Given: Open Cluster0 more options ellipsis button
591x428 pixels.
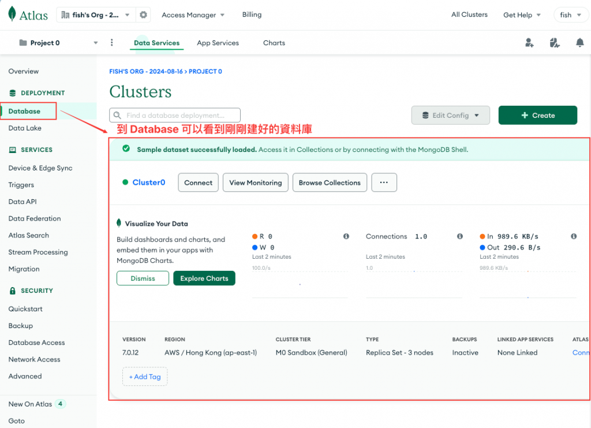Looking at the screenshot, I should click(384, 183).
